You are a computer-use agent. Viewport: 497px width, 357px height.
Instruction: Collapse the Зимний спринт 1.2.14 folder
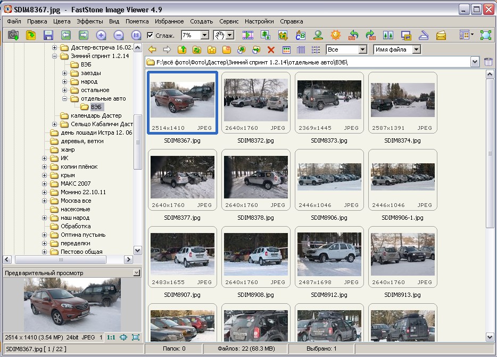click(54, 56)
